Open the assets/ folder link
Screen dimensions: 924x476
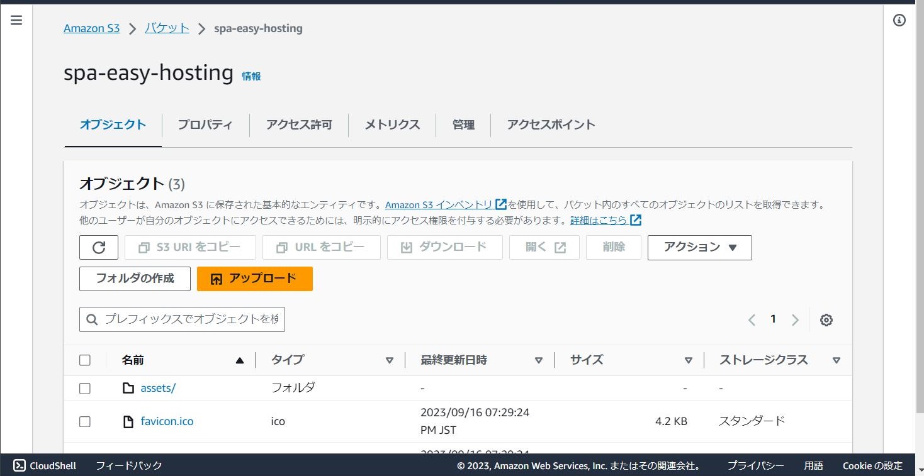[x=158, y=388]
